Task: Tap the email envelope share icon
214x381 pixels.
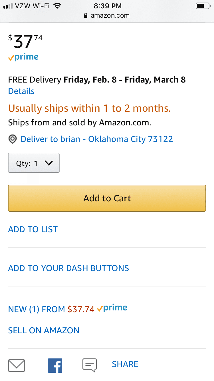Action: click(x=17, y=365)
